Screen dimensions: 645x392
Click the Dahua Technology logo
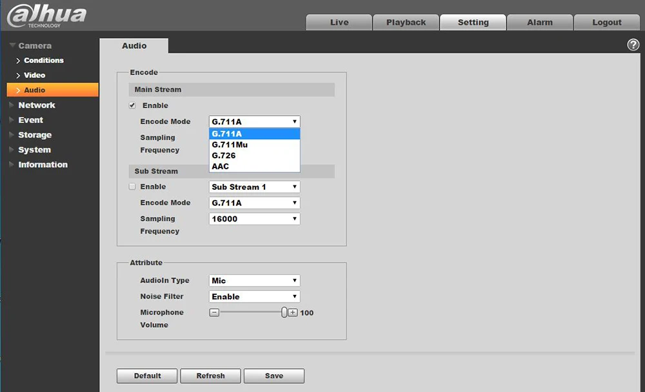pyautogui.click(x=46, y=15)
